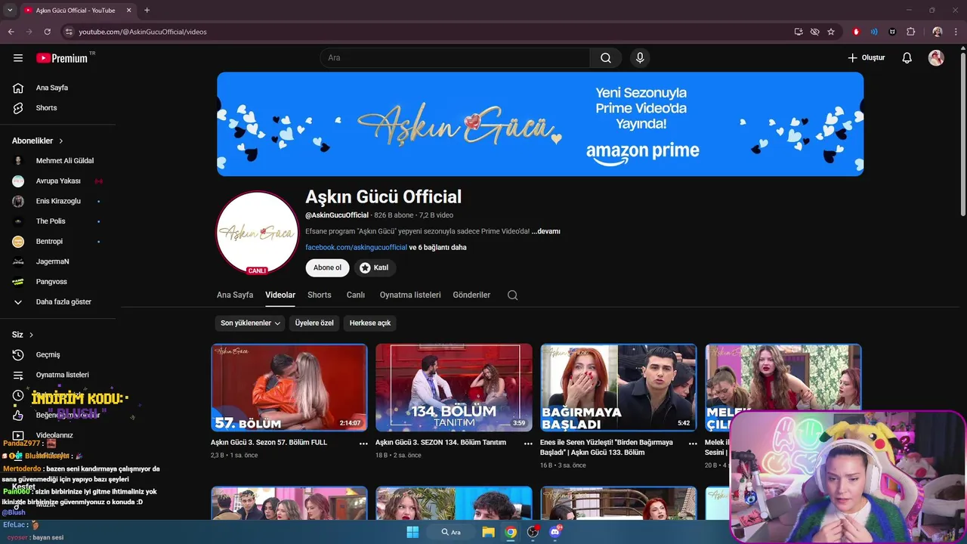This screenshot has width=967, height=544.
Task: Switch to the Ana Sayfa channel tab
Action: click(x=235, y=295)
